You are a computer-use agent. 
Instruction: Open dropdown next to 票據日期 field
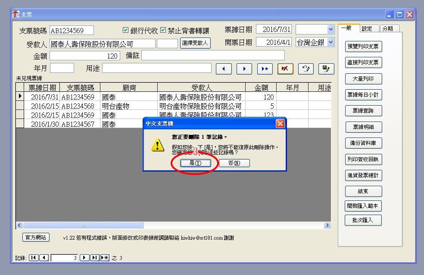click(x=330, y=29)
